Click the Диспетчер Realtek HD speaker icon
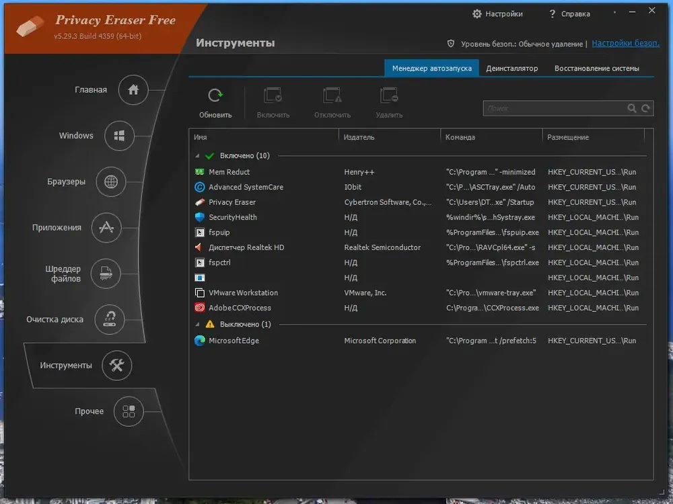The image size is (673, 504). (x=199, y=247)
